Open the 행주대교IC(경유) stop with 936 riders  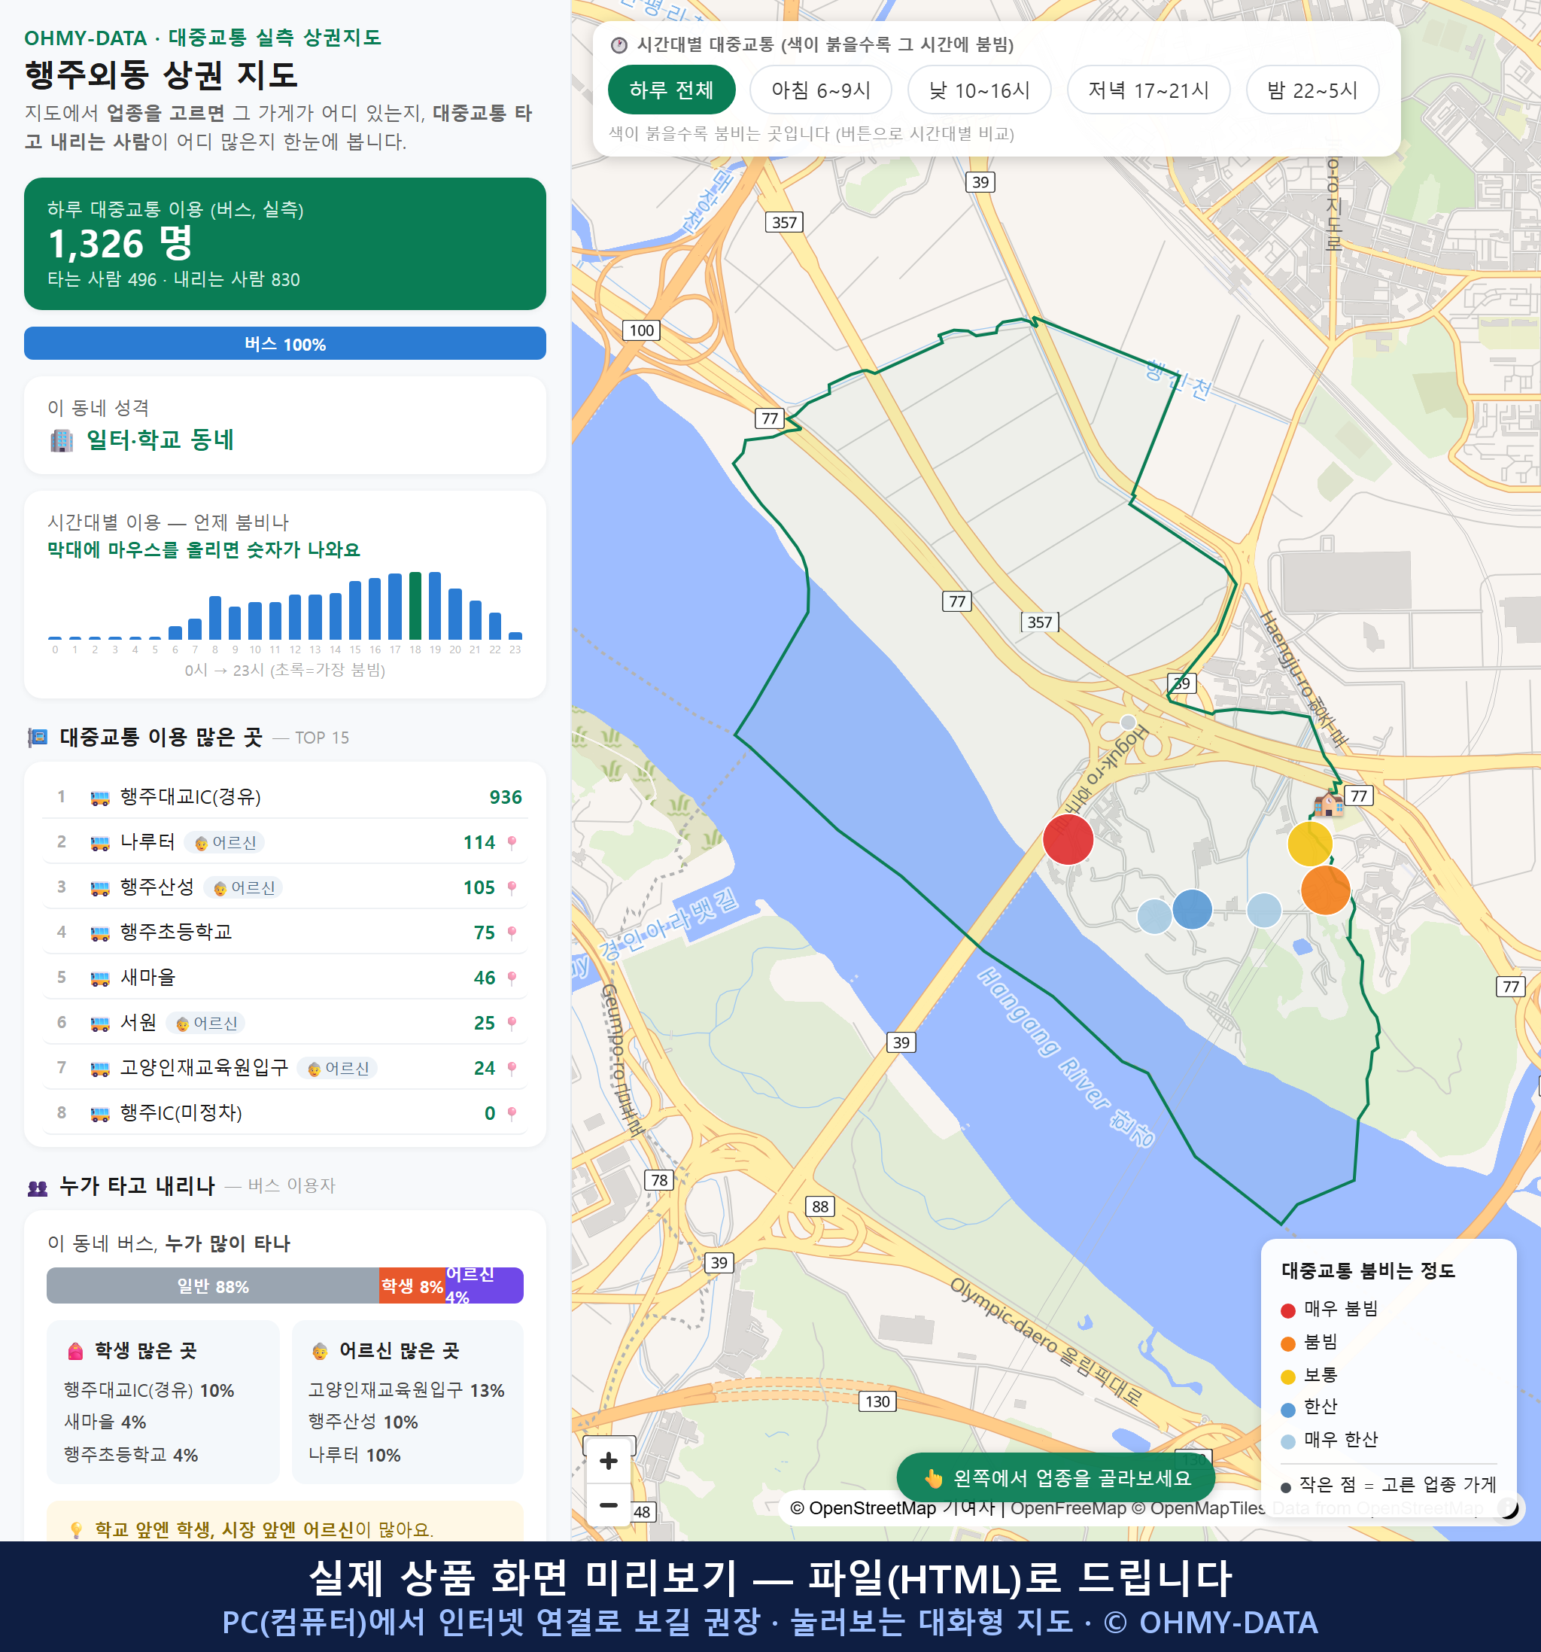tap(285, 797)
